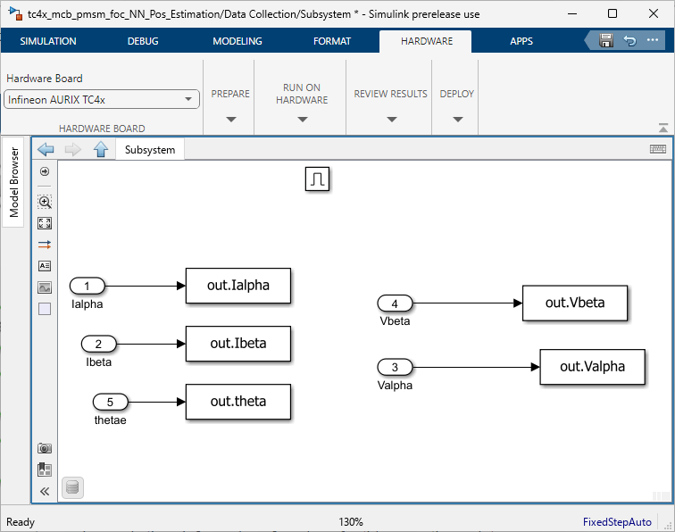Select the Zoom In tool in the palette

(45, 202)
